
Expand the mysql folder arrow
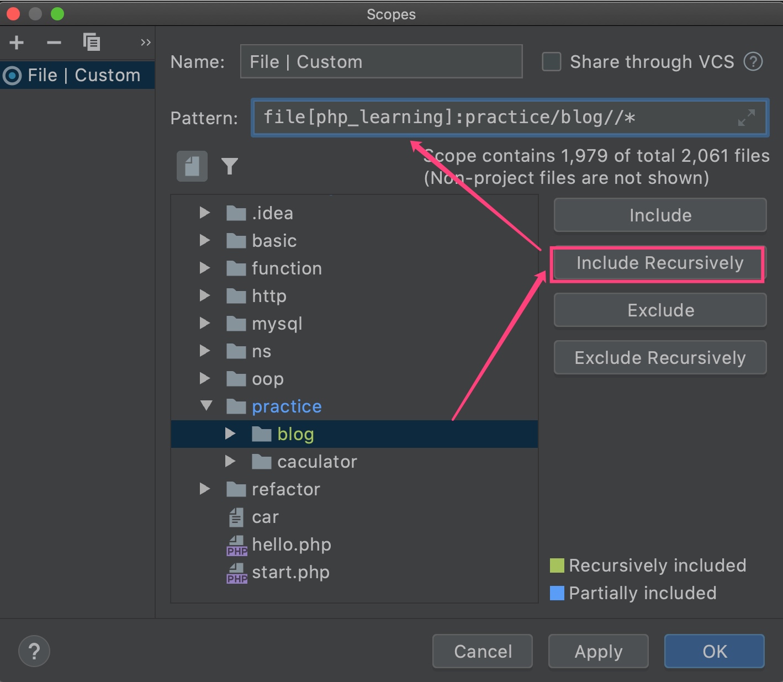coord(205,323)
